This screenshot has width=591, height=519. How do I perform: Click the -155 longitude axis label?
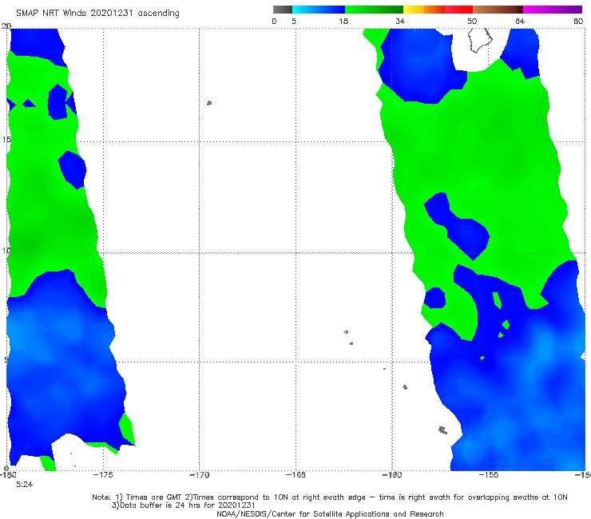tap(489, 475)
